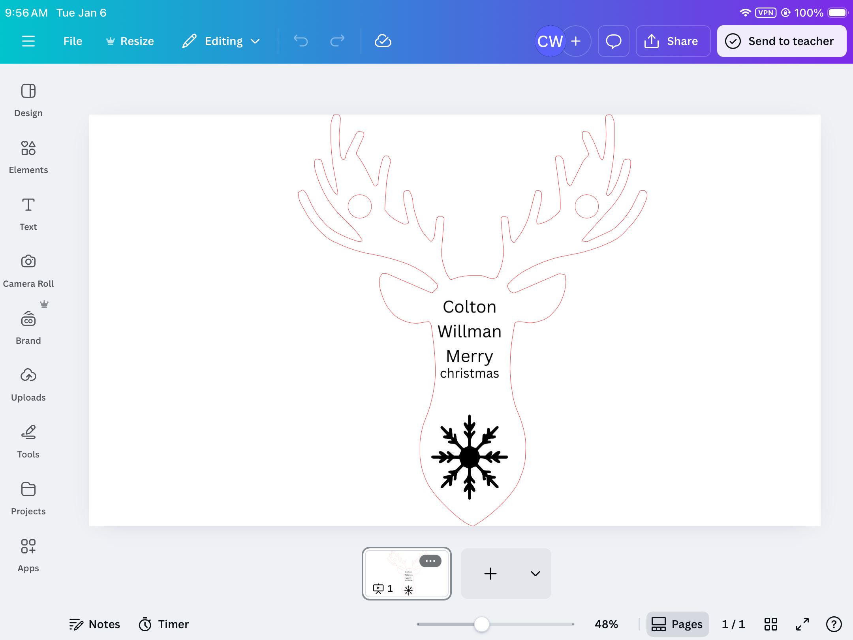Open the File menu

click(x=73, y=41)
